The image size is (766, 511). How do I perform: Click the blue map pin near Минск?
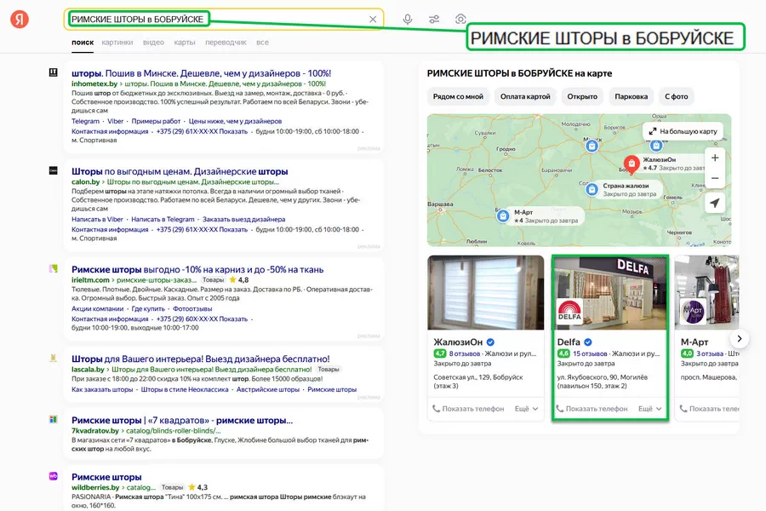point(592,146)
